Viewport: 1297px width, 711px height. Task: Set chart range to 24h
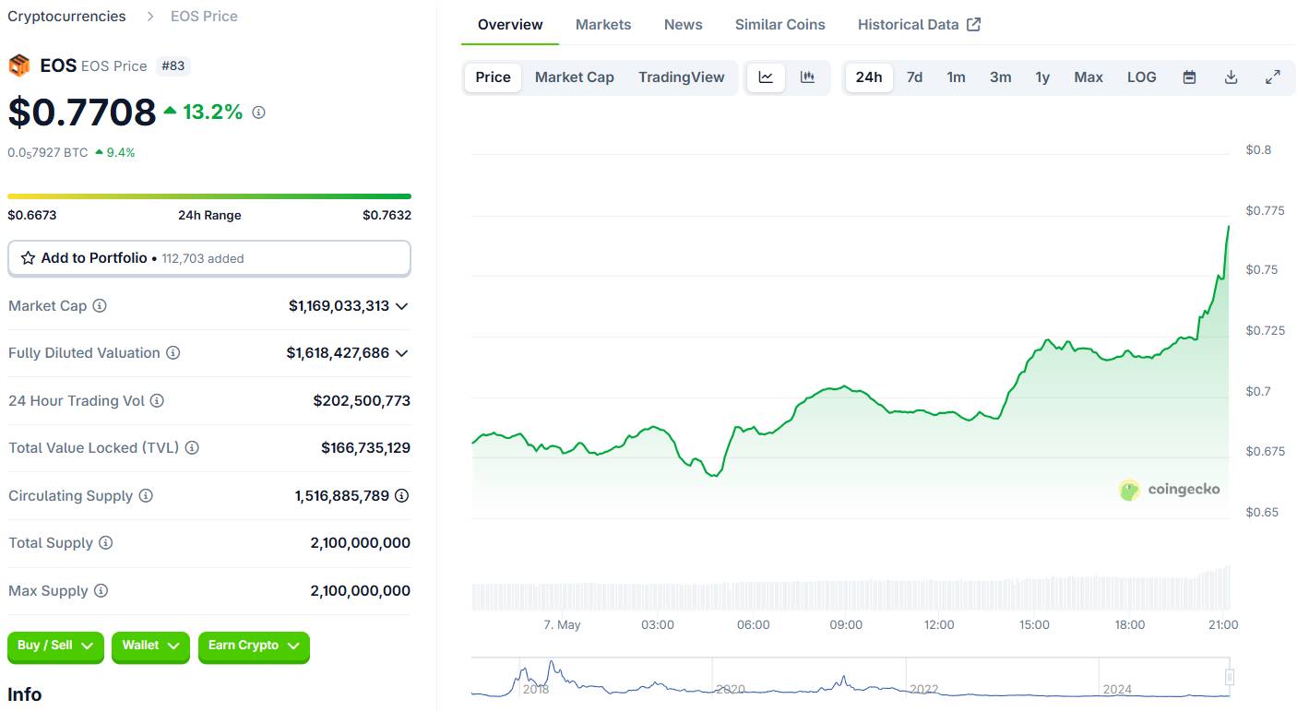coord(869,77)
